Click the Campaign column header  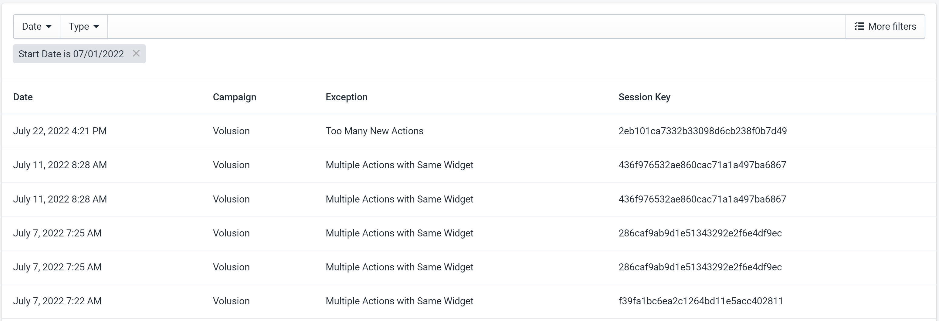coord(234,97)
